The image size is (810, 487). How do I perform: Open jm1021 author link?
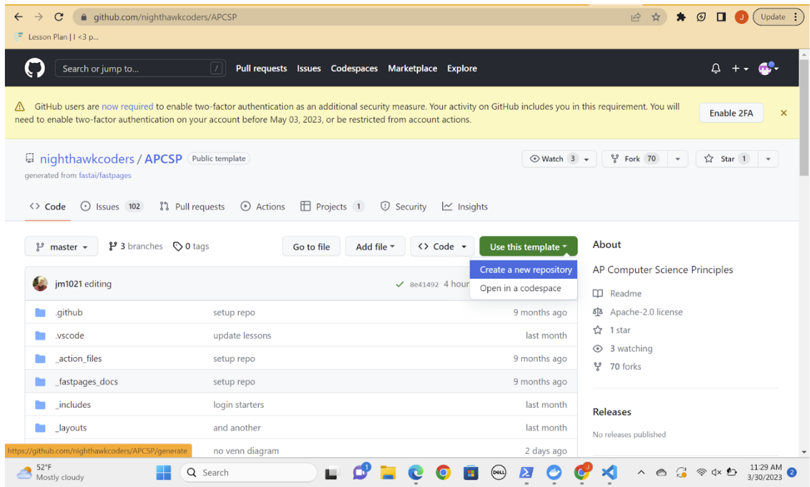68,284
